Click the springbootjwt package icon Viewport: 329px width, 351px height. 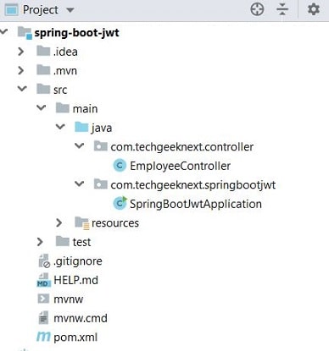[100, 184]
